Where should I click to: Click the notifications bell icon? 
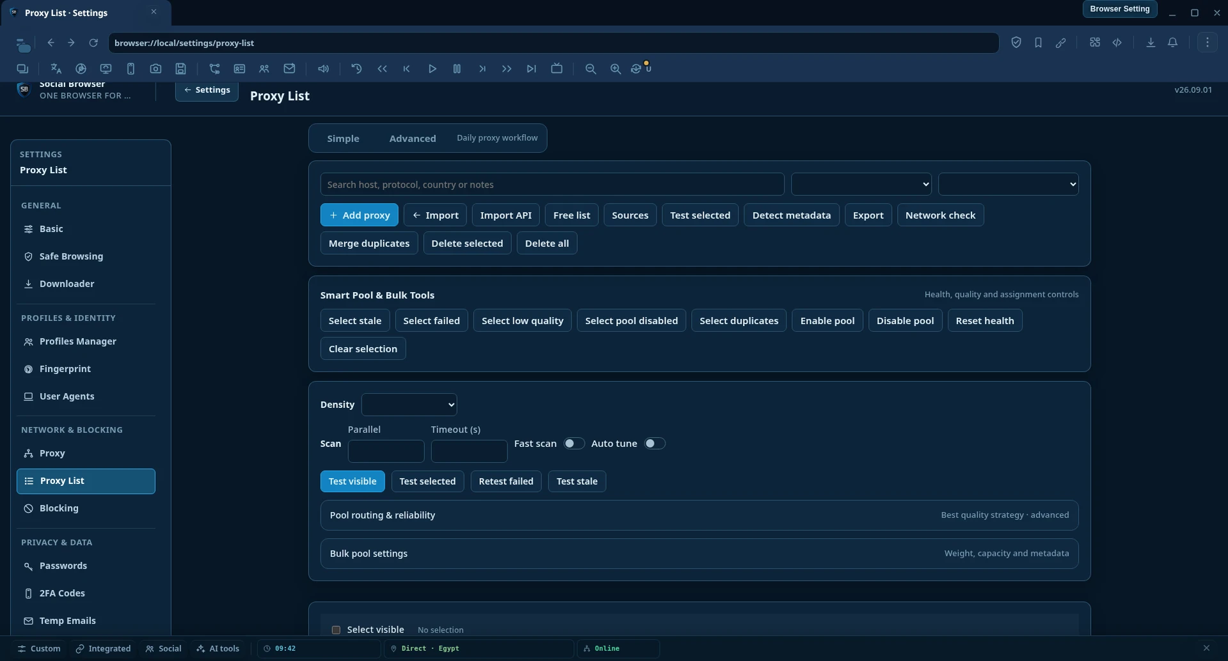tap(1172, 43)
